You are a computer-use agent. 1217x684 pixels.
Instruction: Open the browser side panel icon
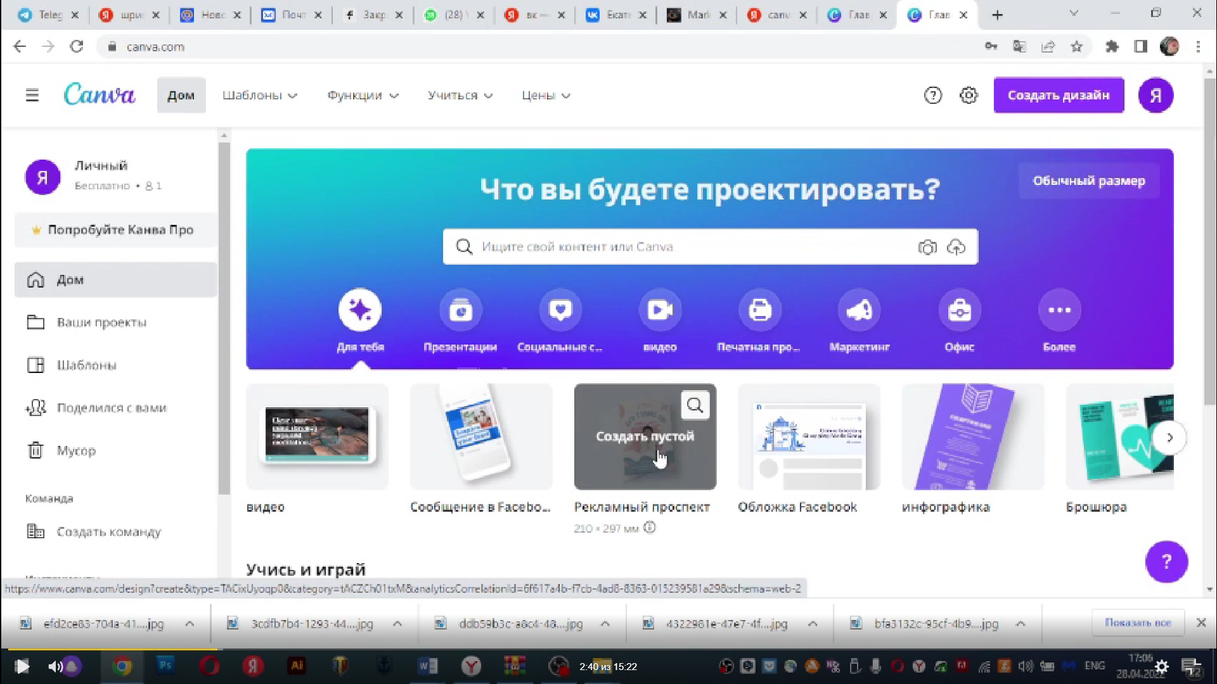tap(1141, 46)
